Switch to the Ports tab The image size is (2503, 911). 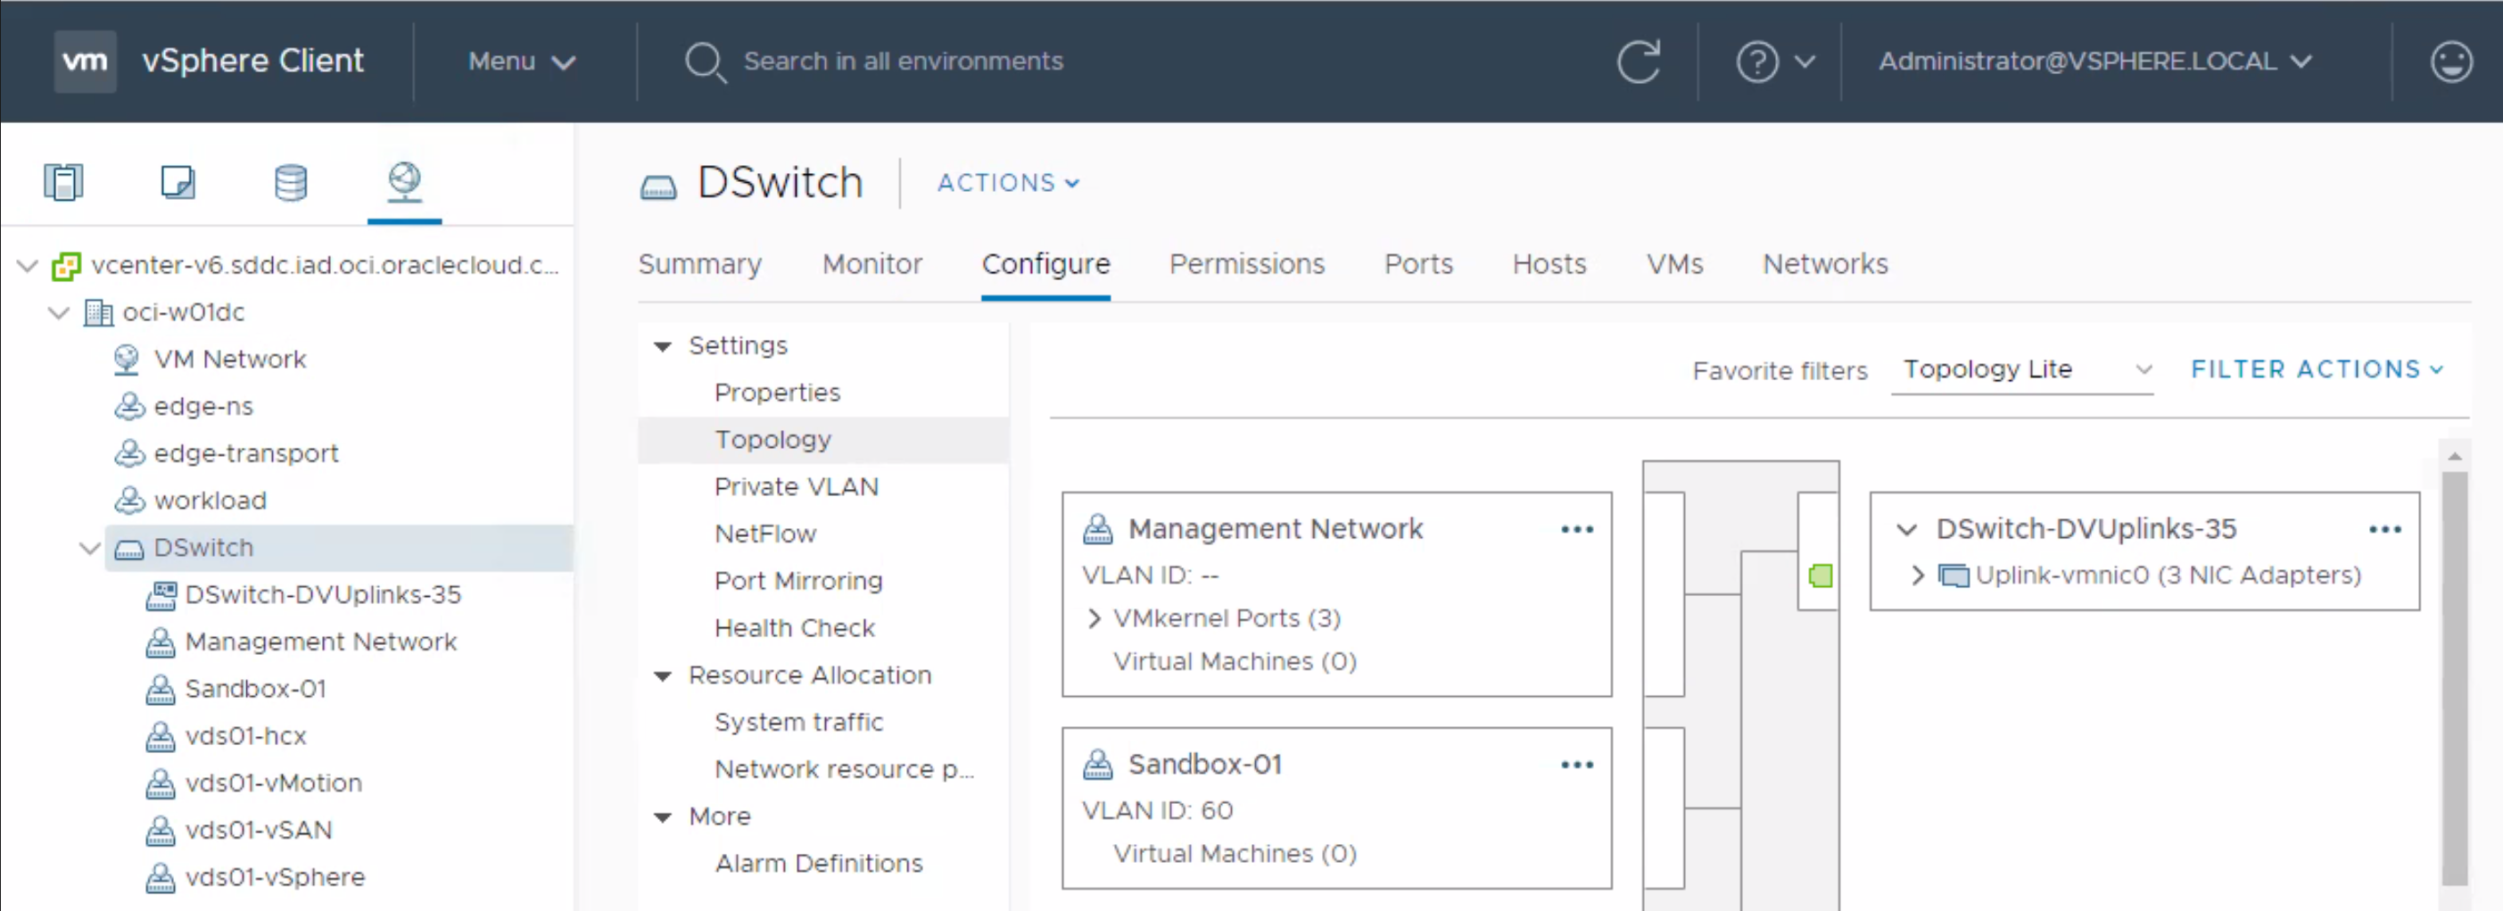click(1417, 264)
